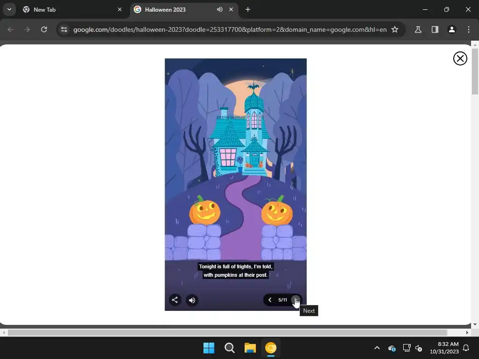479x359 pixels.
Task: Open Chrome three-dot menu
Action: click(x=468, y=29)
